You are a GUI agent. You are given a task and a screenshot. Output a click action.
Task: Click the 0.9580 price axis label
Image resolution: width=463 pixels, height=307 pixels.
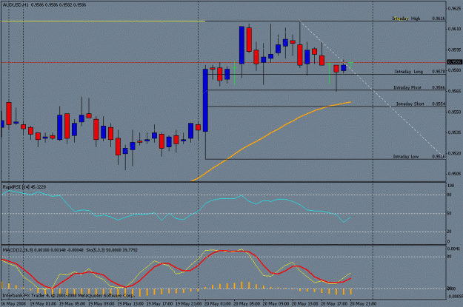coord(455,70)
